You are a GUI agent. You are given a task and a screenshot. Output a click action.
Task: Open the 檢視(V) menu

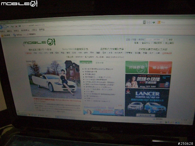[16, 31]
